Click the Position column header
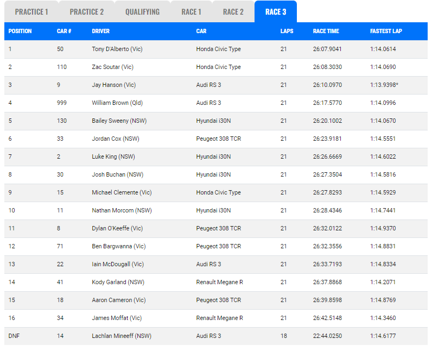This screenshot has width=432, height=351. point(20,31)
